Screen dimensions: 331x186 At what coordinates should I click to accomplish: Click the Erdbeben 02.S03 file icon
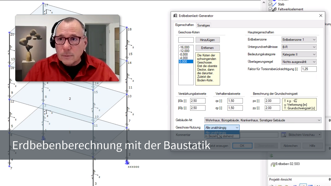273,164
